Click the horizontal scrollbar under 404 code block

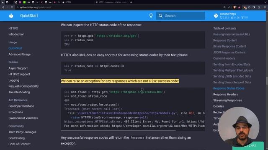118,130
